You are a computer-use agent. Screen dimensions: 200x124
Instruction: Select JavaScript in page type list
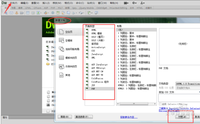tap(99, 54)
